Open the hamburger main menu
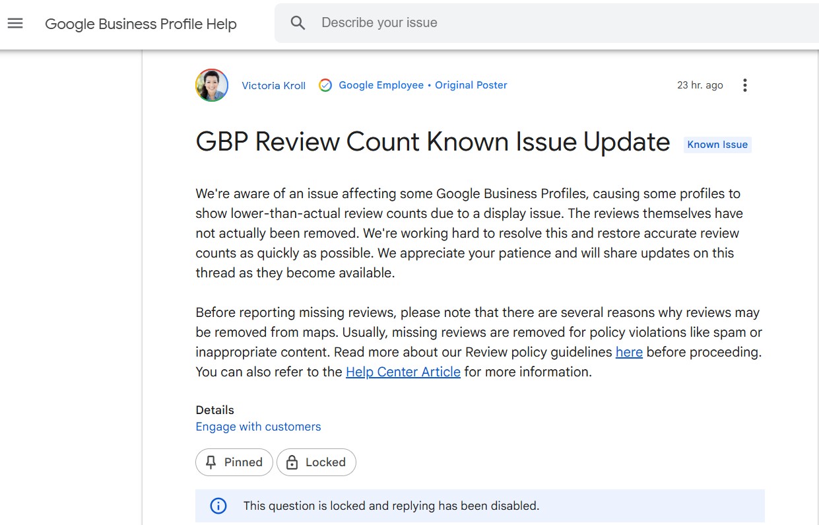Screen dimensions: 819x525 tap(15, 24)
